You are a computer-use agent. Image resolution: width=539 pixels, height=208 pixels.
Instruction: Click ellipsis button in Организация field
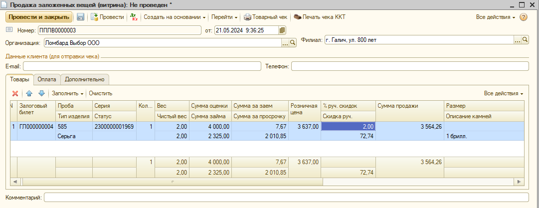coord(285,42)
